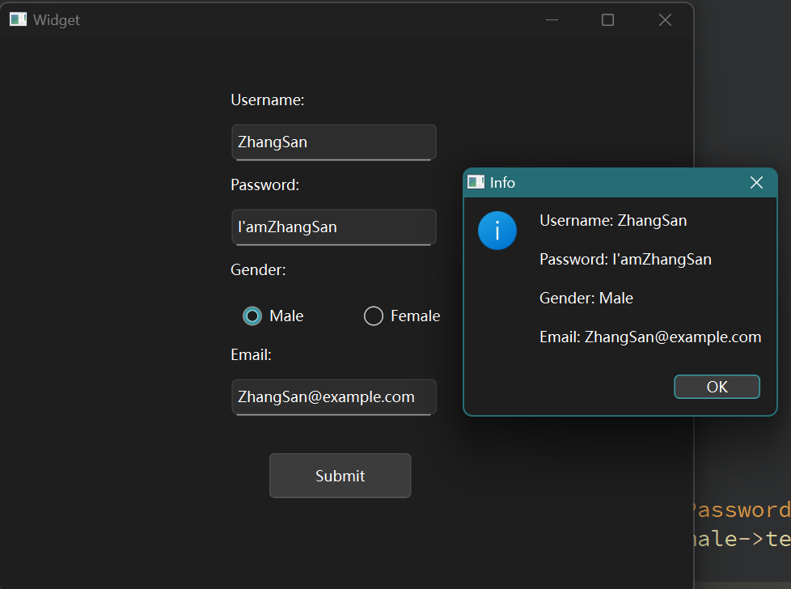The image size is (791, 589).
Task: Select the Male gender radio button
Action: coord(252,316)
